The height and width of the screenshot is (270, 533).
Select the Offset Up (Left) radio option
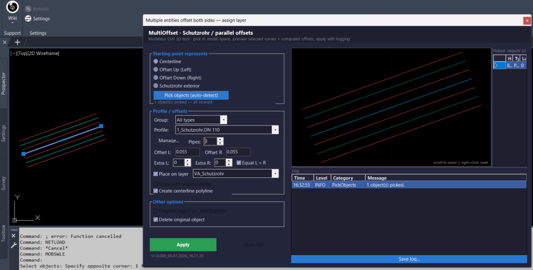156,69
